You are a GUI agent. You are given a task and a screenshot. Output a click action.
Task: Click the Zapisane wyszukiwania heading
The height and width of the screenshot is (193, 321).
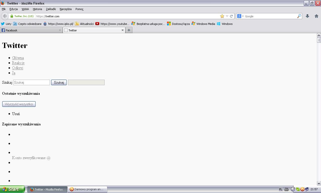pos(21,124)
